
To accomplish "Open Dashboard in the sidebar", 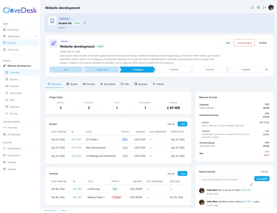I will pyautogui.click(x=20, y=30).
